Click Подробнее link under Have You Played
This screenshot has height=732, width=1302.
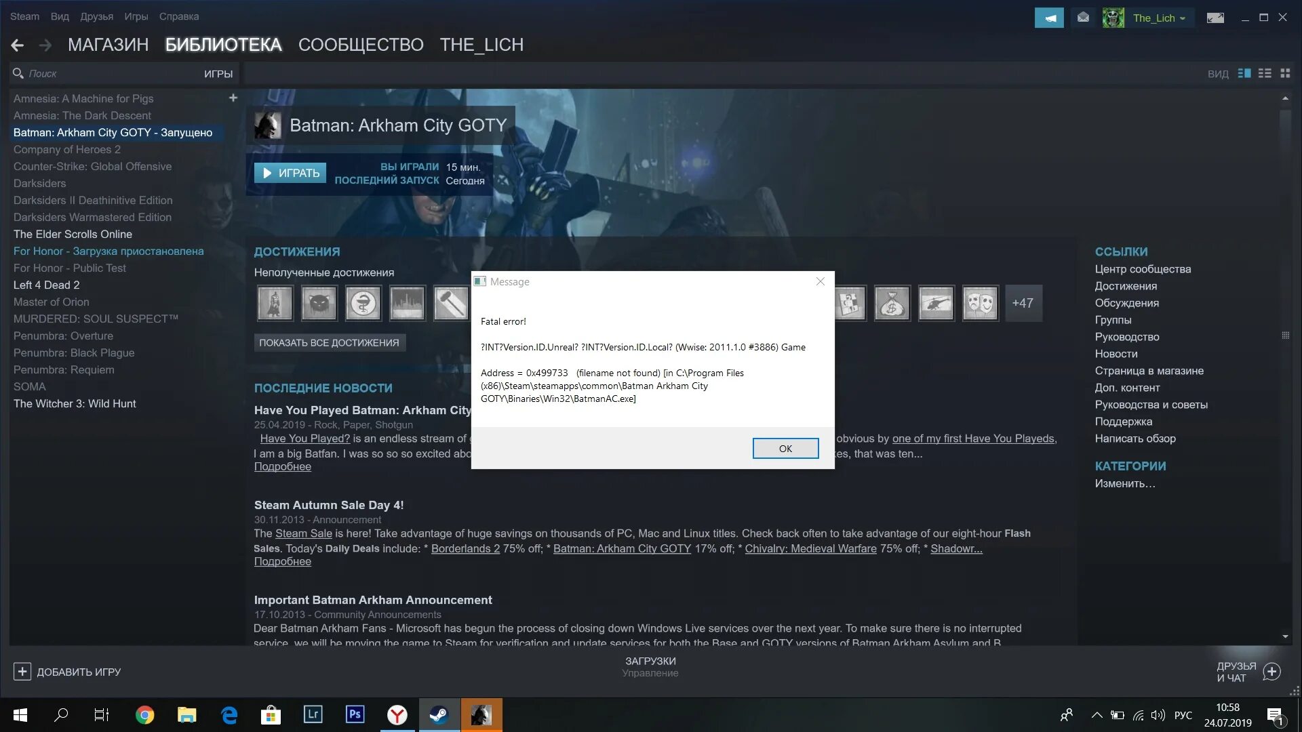point(281,466)
